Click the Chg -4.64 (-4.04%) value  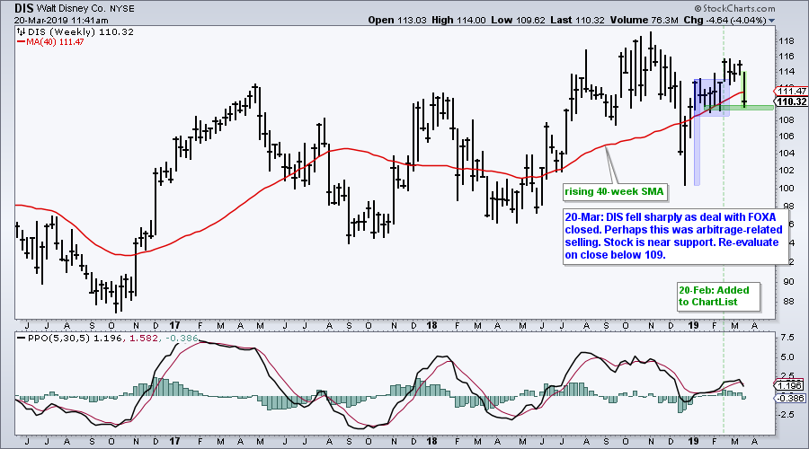[725, 20]
